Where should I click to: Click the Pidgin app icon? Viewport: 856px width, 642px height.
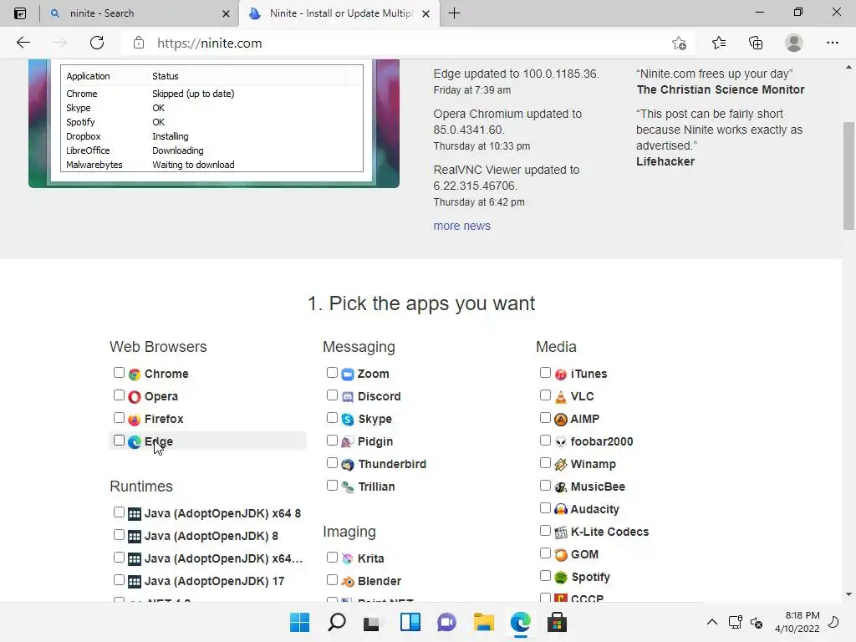348,441
